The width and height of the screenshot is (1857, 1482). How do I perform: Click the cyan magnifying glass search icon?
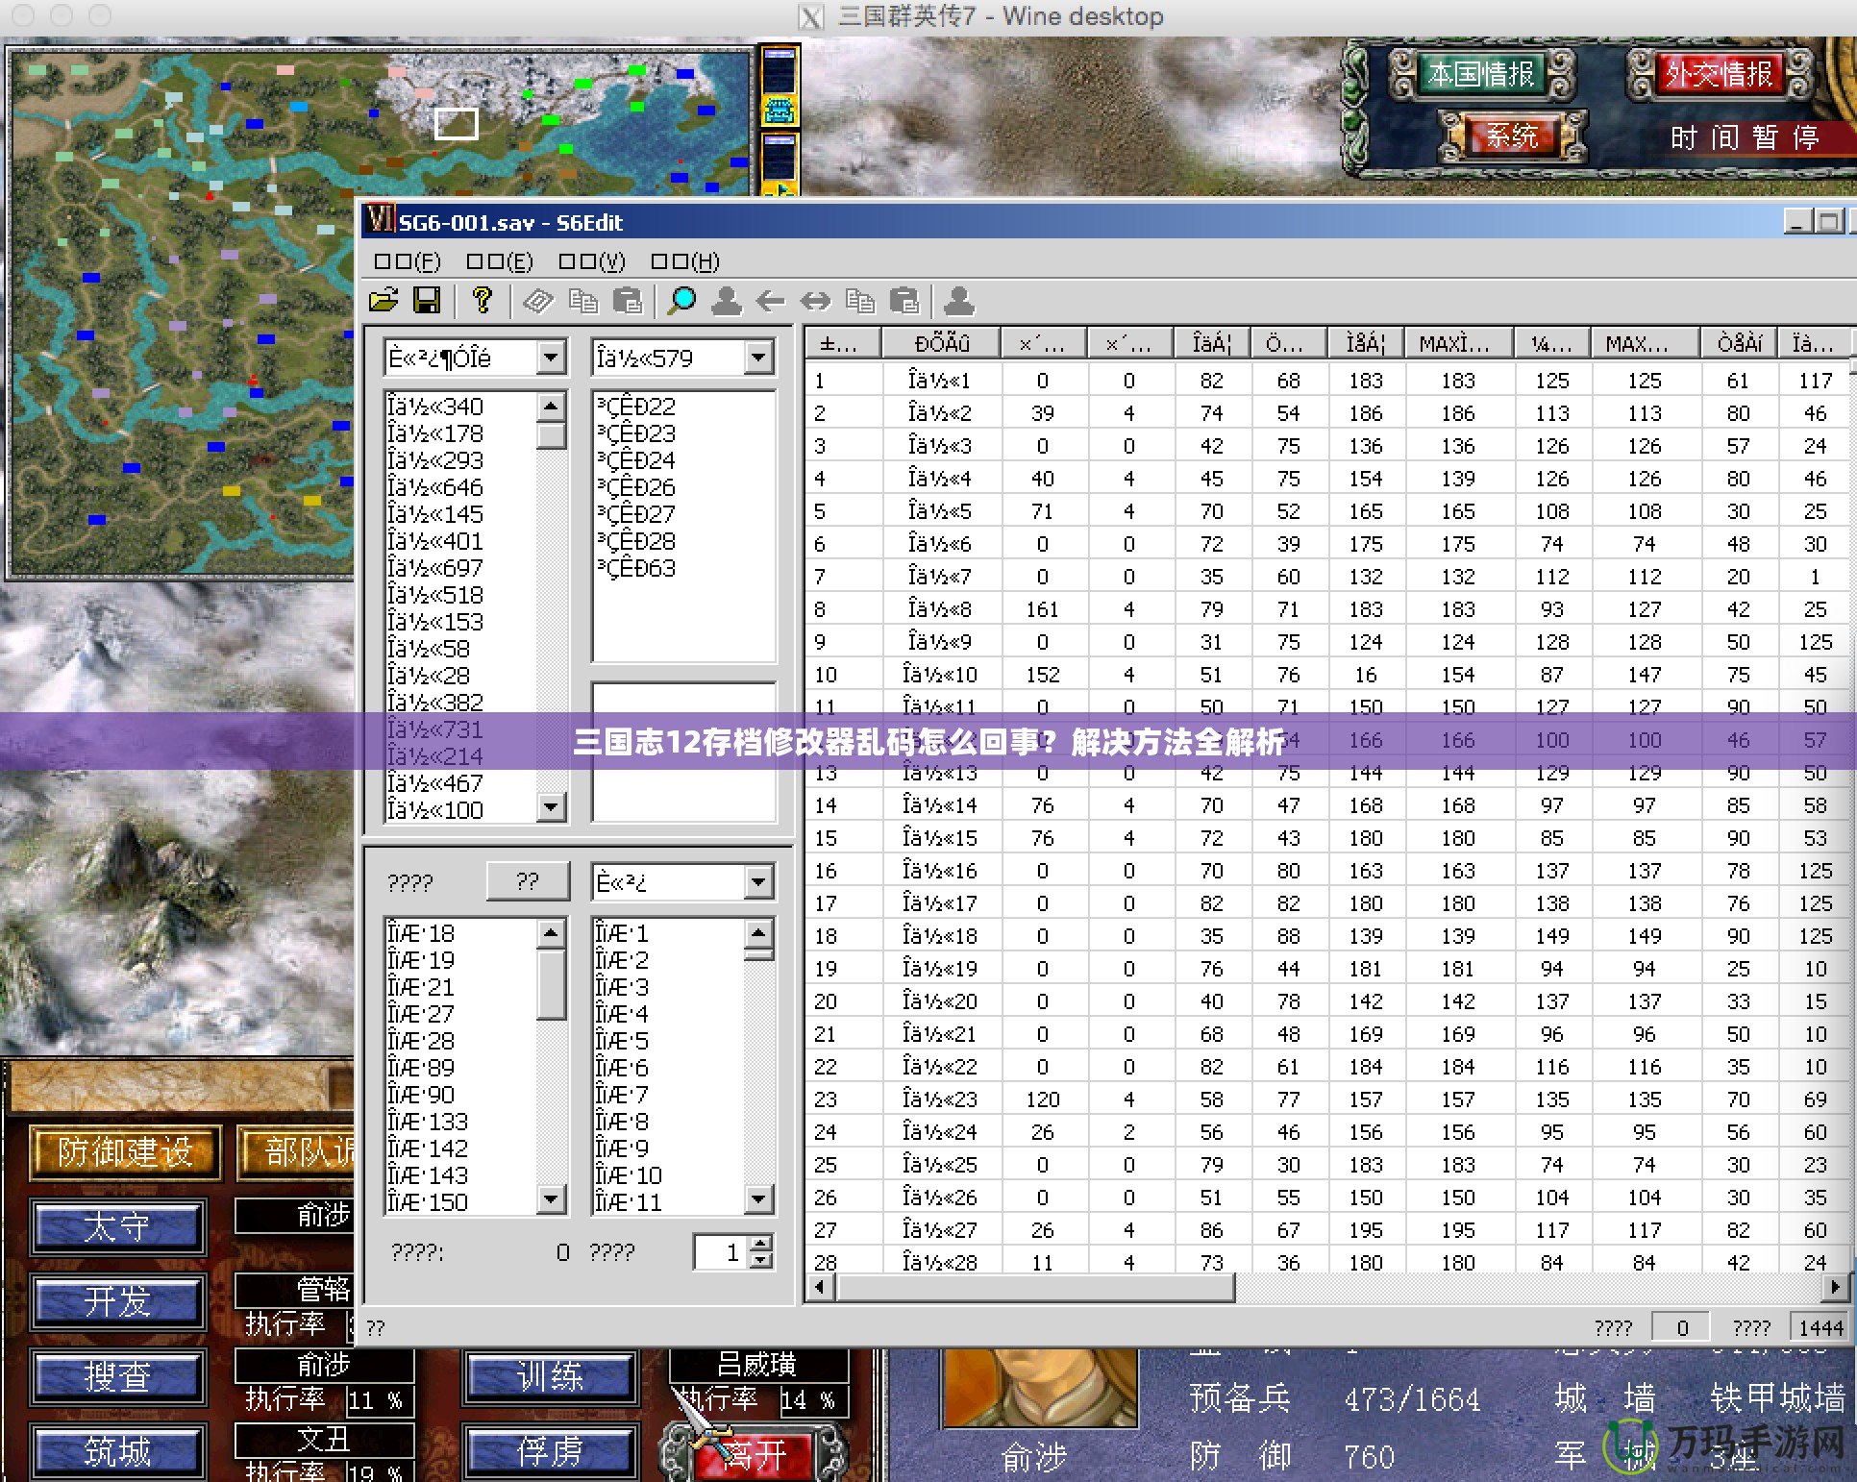(x=682, y=302)
